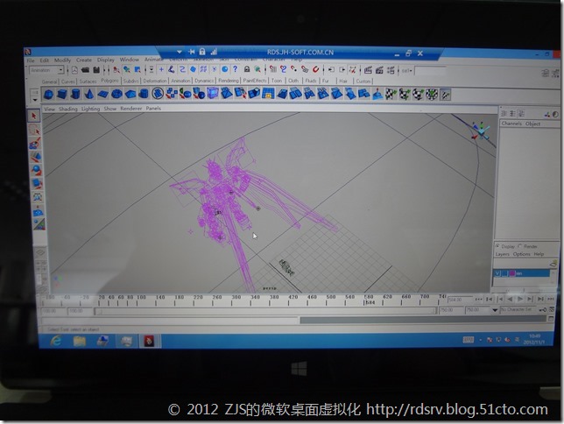Viewport: 564px width, 424px height.
Task: Create a polygon torus from the shelf
Action: (116, 95)
